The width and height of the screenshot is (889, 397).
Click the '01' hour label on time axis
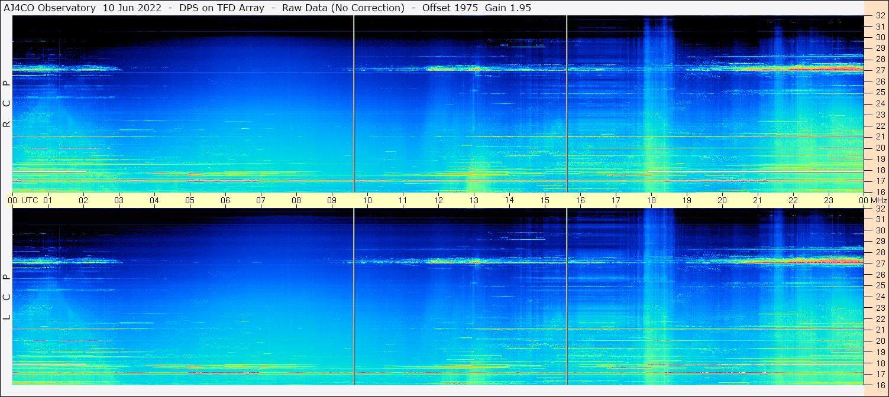(x=48, y=200)
